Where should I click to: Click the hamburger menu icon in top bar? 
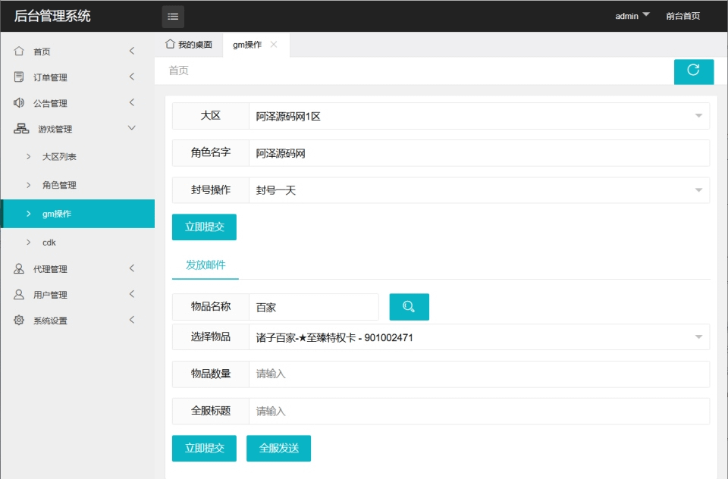point(173,16)
